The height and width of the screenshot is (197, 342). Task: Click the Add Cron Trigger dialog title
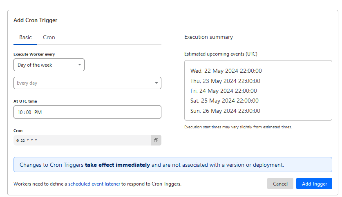[35, 20]
